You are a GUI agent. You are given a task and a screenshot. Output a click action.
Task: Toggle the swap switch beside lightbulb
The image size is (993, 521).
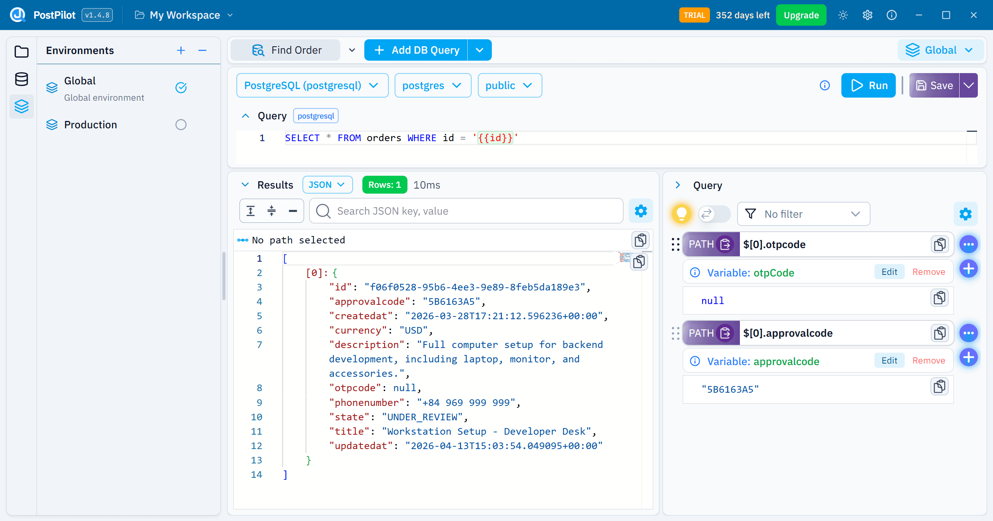point(714,213)
